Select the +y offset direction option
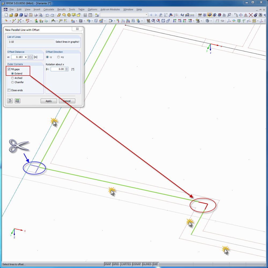Screen dimensions: 268x268 point(58,57)
